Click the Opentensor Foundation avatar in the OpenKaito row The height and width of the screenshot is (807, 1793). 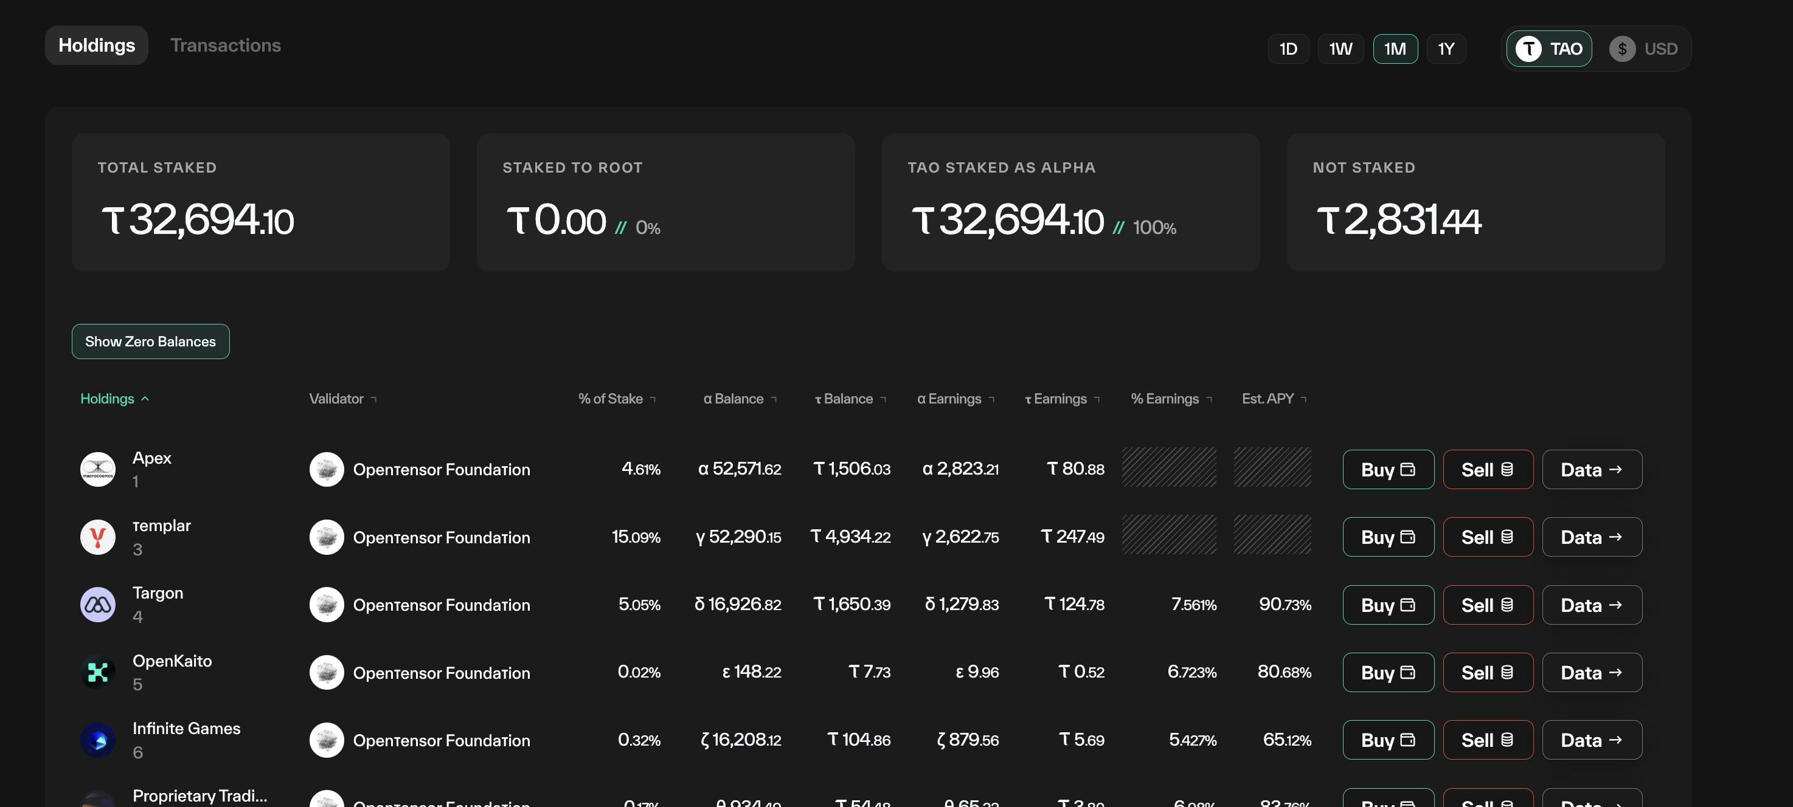(x=327, y=672)
